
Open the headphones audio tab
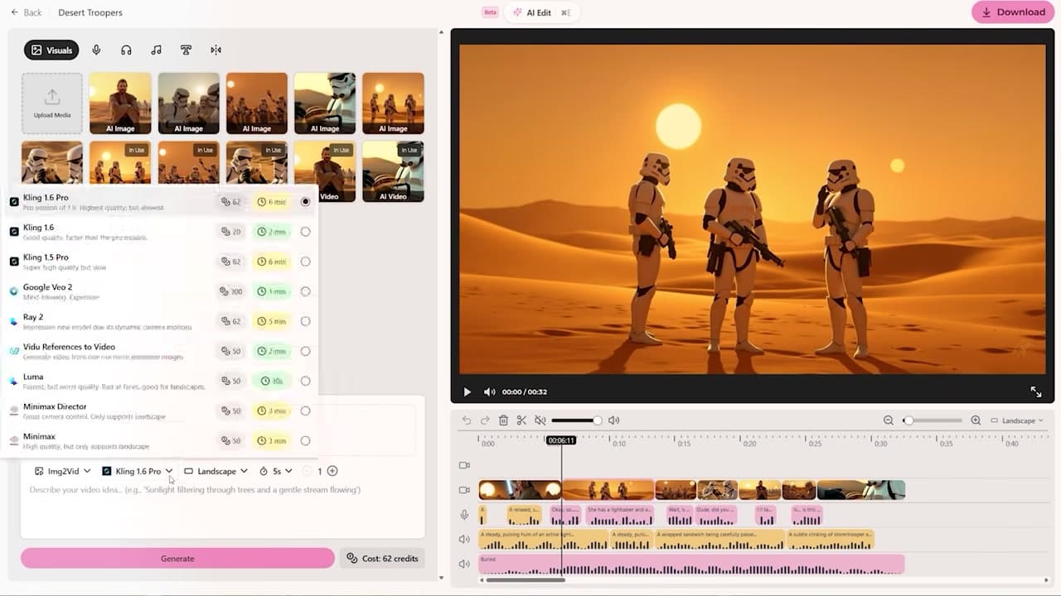coord(126,50)
